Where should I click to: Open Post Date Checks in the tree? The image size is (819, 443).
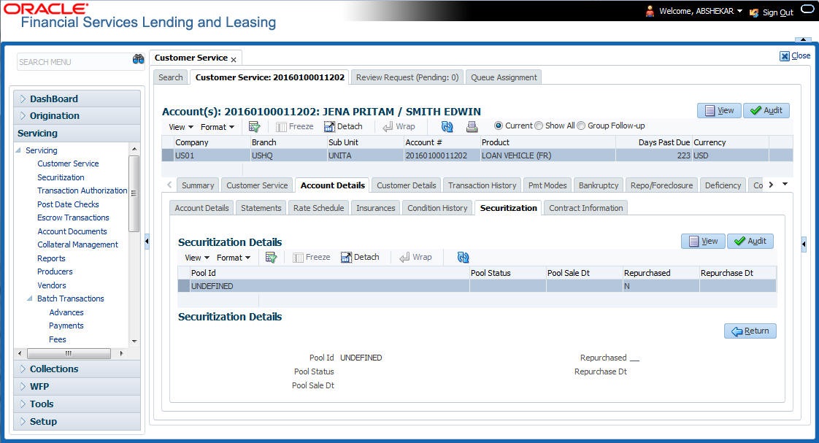(68, 204)
